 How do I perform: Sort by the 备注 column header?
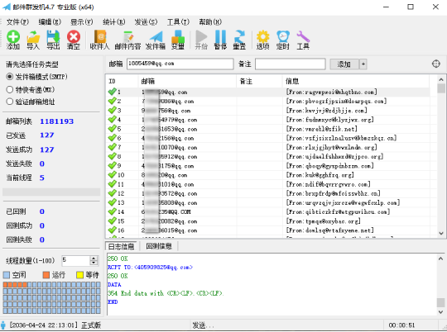(x=259, y=82)
